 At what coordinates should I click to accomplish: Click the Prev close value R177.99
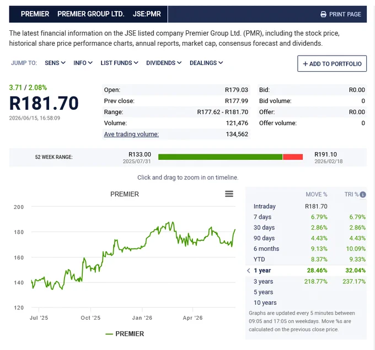[236, 101]
